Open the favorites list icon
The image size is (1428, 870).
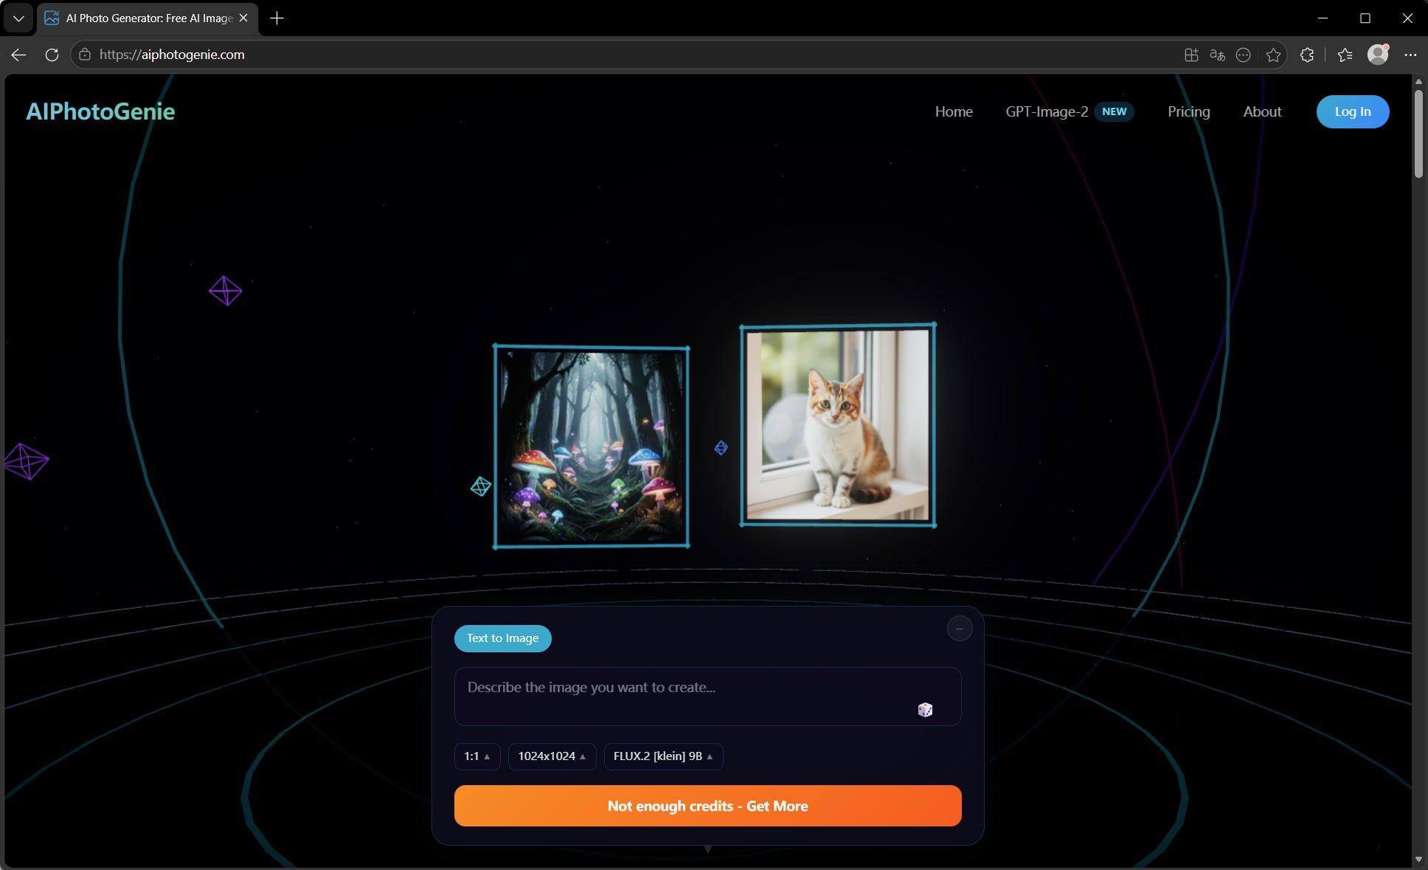coord(1345,55)
